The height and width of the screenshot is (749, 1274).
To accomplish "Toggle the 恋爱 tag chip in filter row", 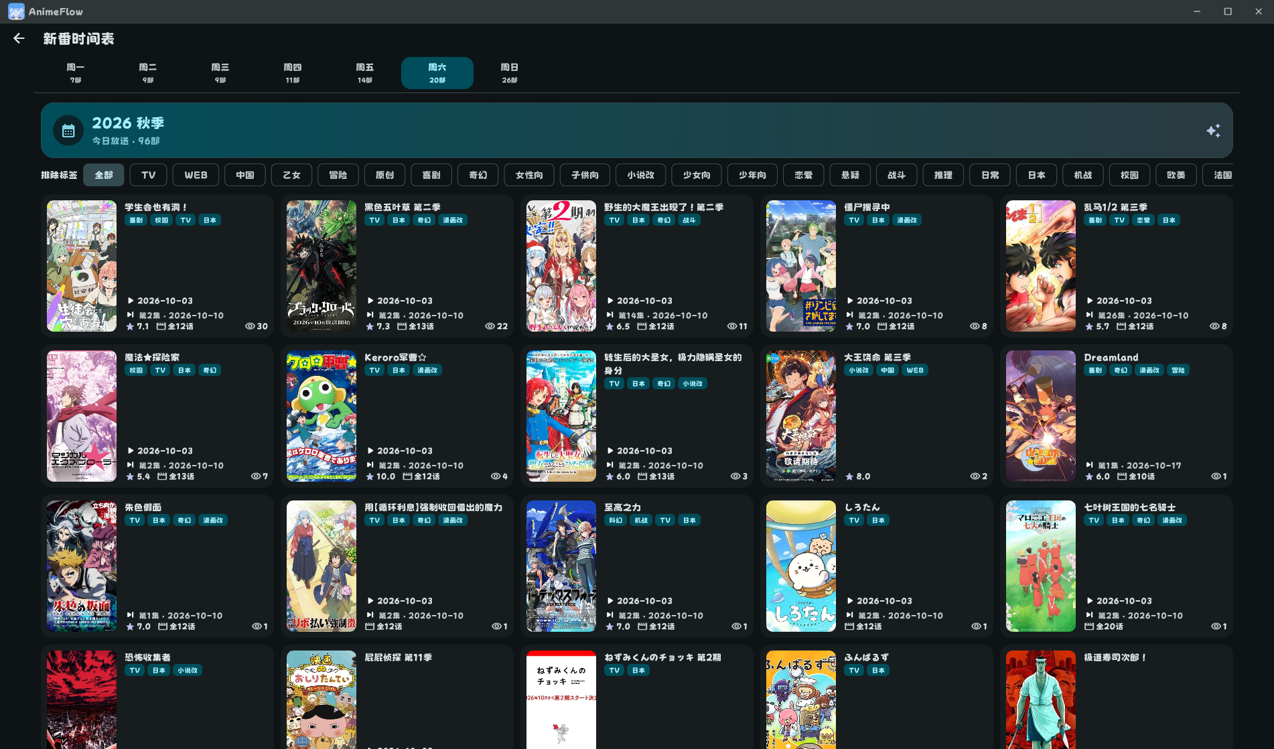I will (x=804, y=175).
